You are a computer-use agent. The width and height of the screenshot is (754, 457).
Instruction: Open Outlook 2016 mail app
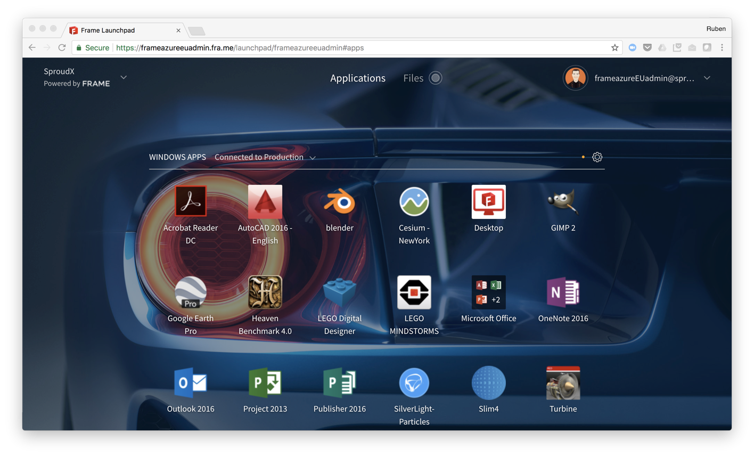(191, 383)
